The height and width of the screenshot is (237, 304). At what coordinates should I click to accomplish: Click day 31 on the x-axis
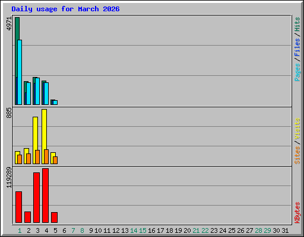click(x=285, y=230)
